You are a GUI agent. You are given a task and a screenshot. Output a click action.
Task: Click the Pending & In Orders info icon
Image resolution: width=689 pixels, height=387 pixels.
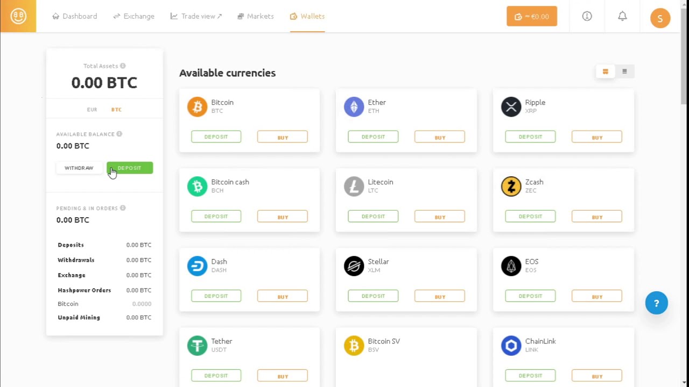(123, 208)
